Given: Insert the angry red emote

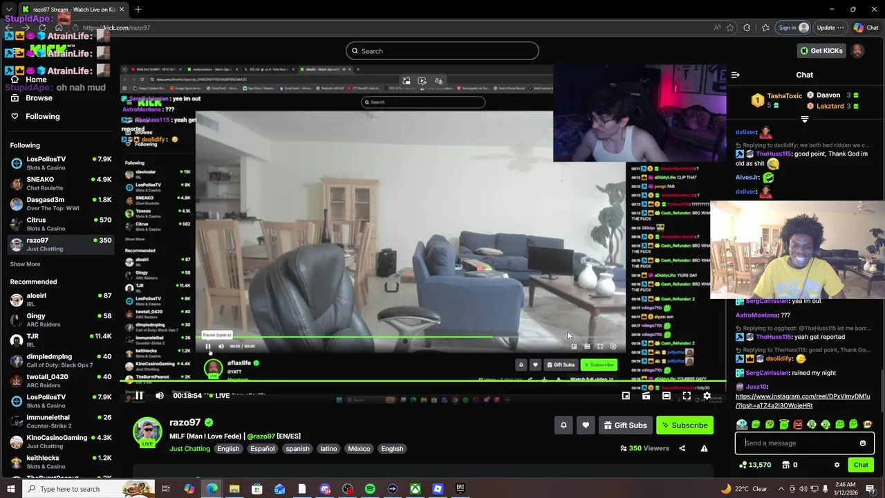Looking at the screenshot, I should 798,425.
